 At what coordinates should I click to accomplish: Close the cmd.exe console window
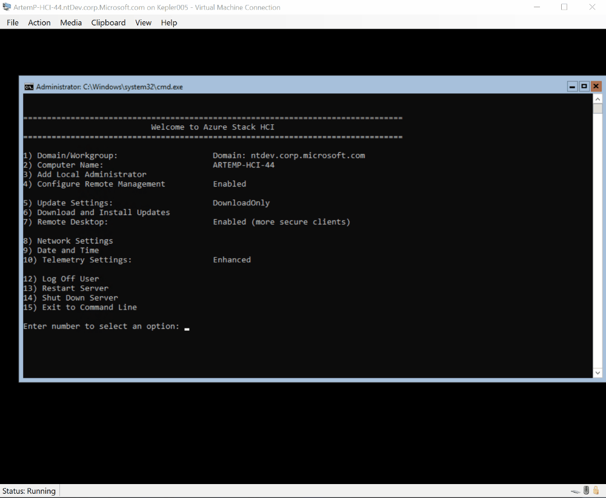point(596,87)
